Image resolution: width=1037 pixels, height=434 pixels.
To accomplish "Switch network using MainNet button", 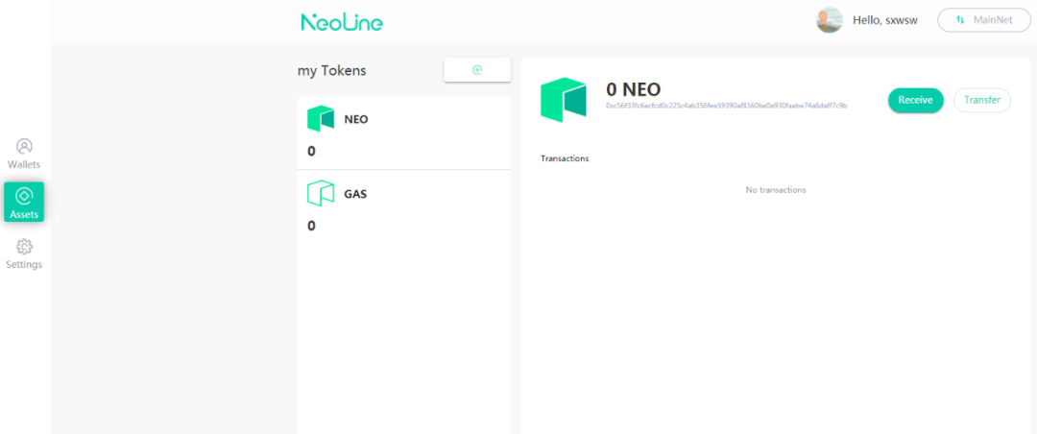I will point(983,20).
